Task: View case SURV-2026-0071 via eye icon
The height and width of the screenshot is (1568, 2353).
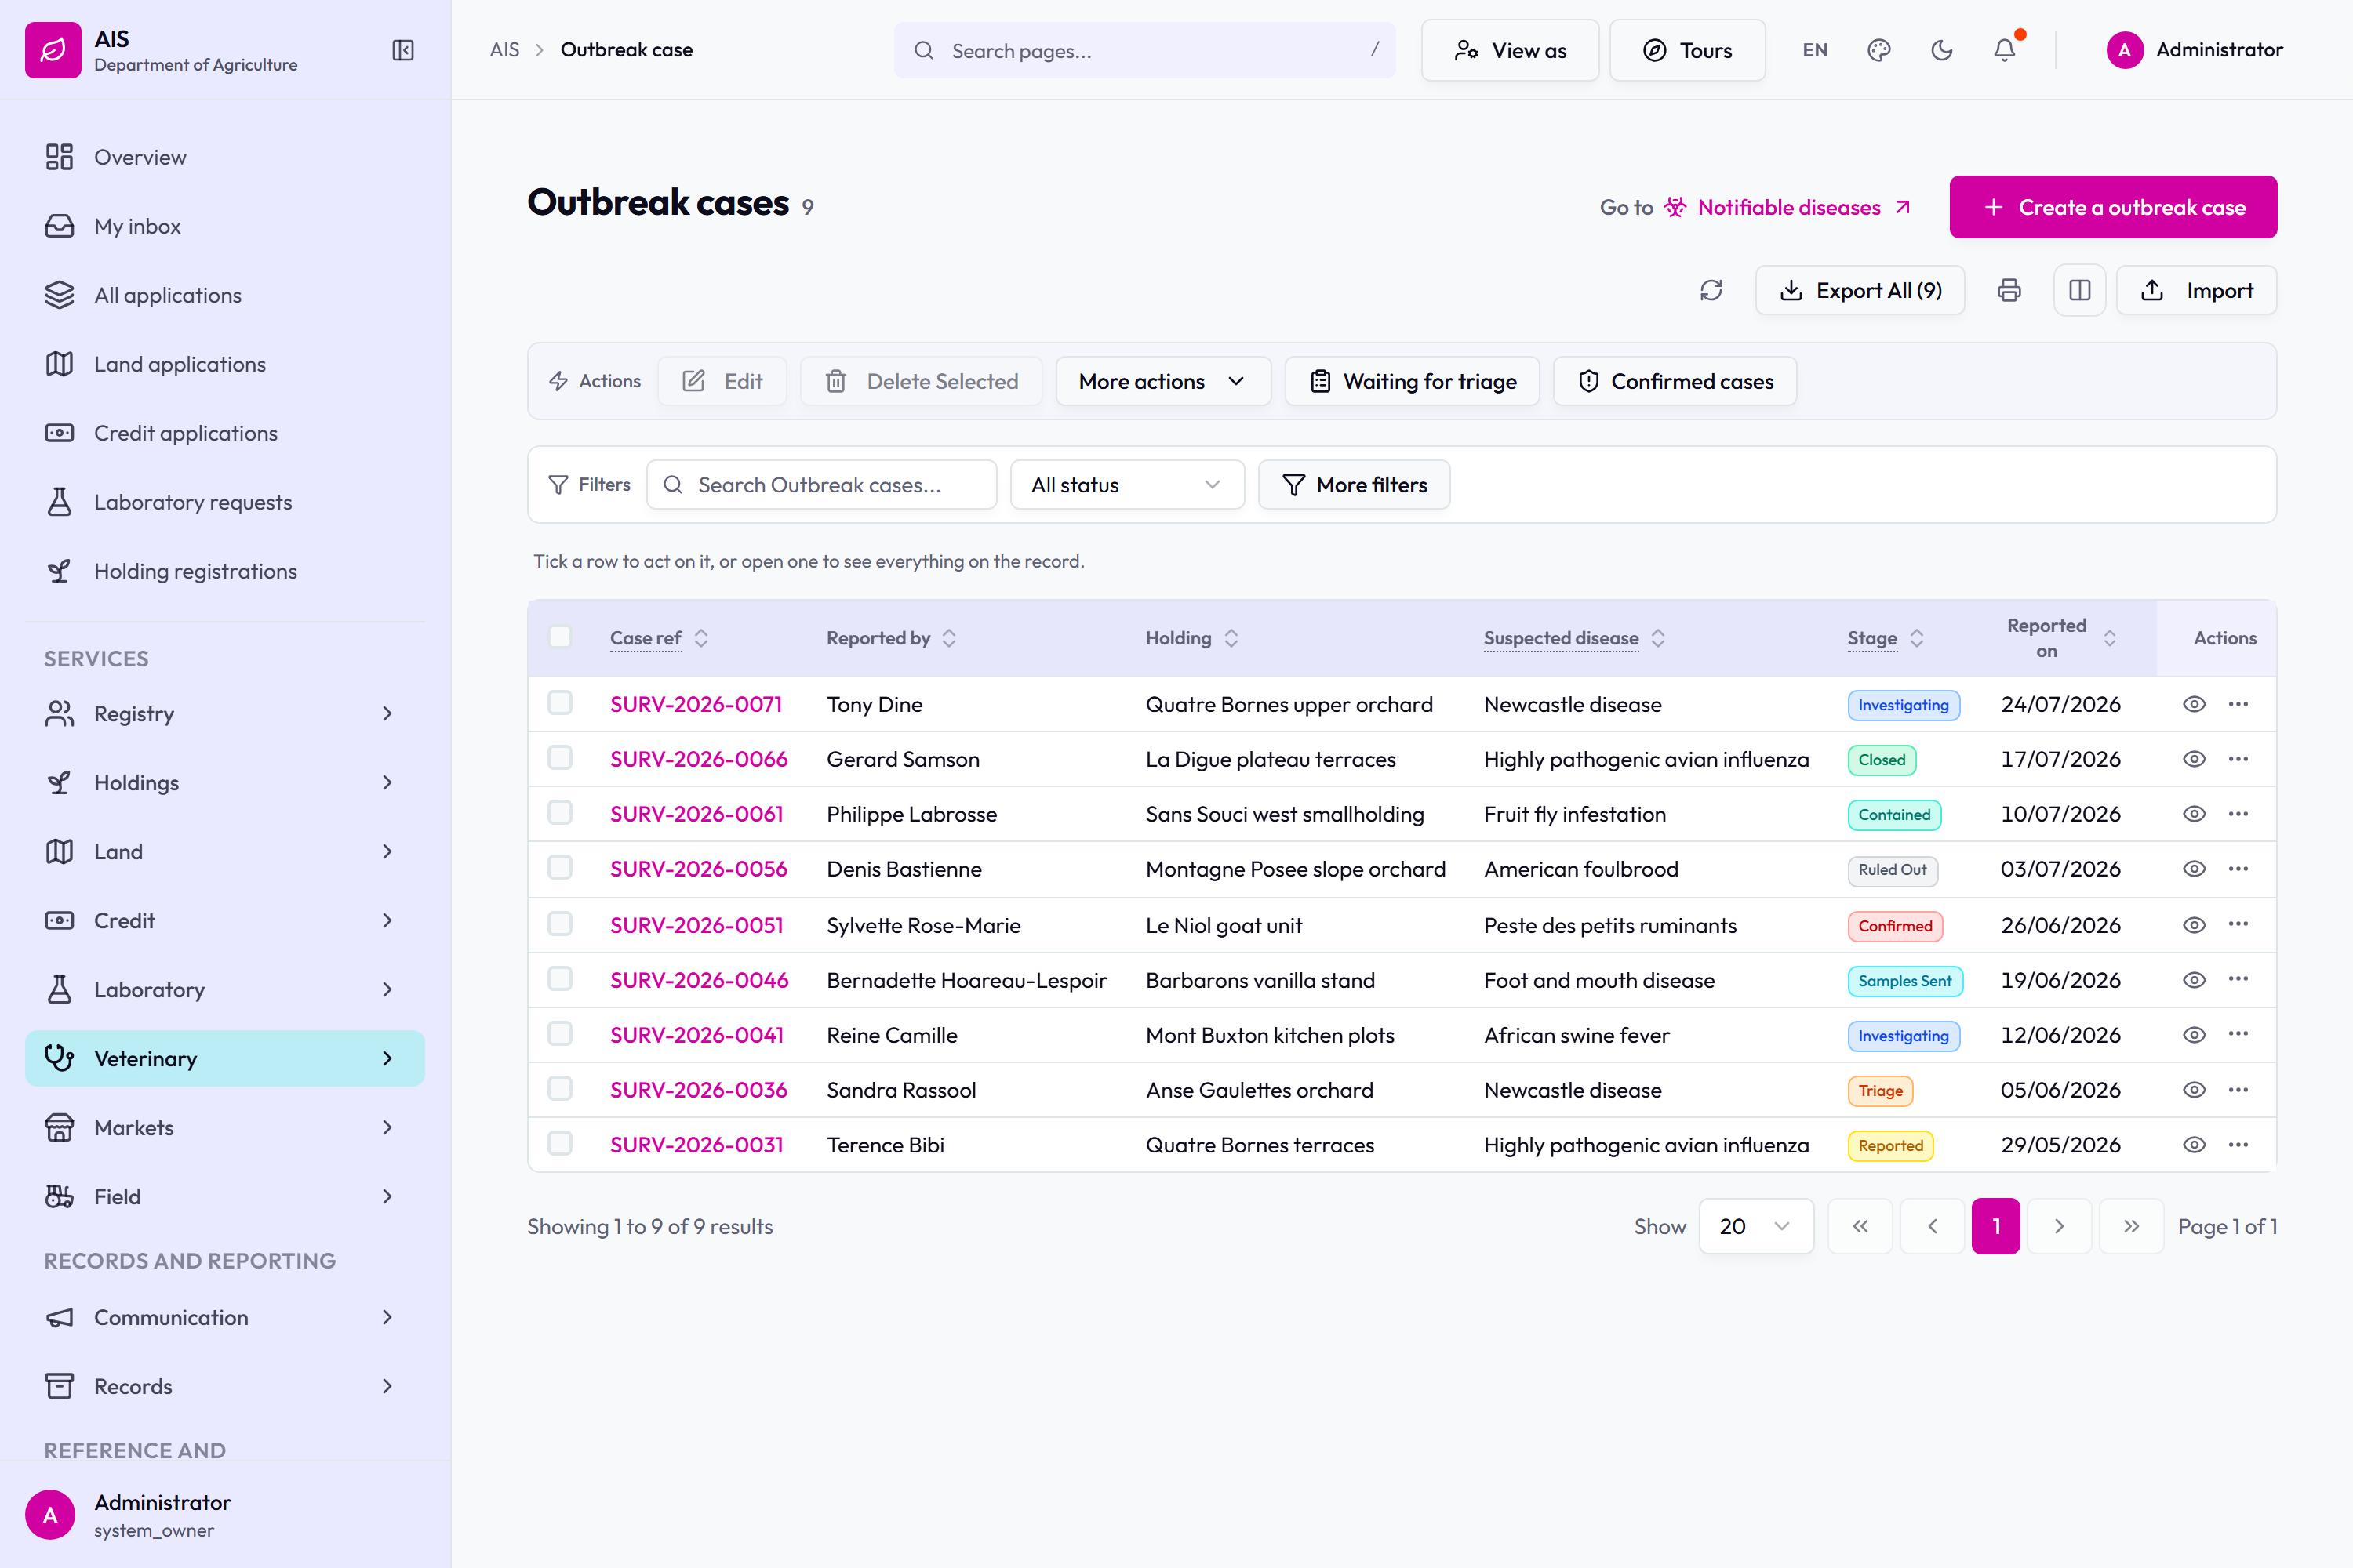Action: pyautogui.click(x=2194, y=704)
